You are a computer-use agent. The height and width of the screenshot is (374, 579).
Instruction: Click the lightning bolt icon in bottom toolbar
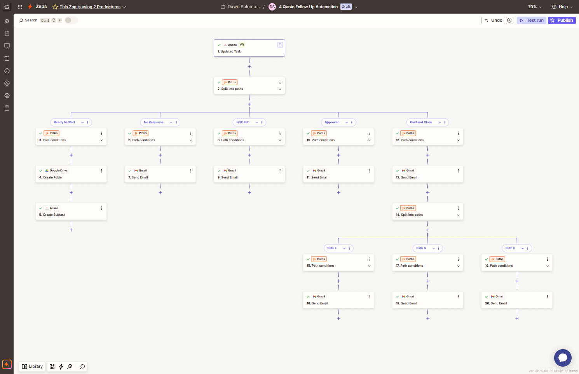coord(61,367)
